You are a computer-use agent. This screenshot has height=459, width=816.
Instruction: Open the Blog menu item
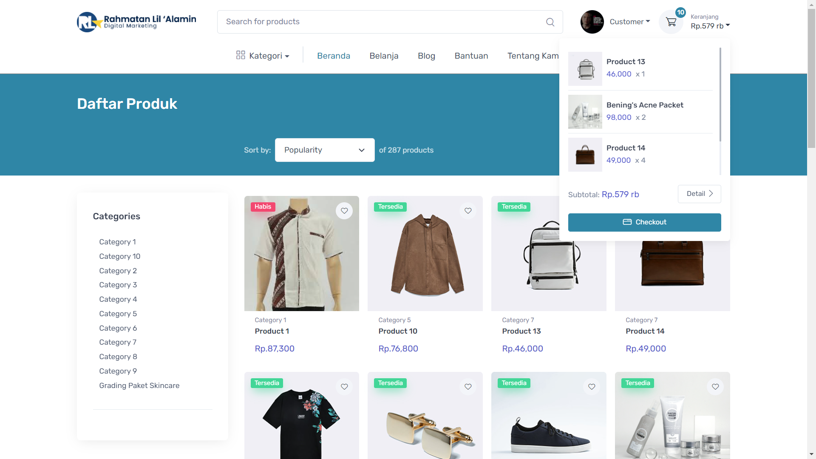(x=426, y=56)
